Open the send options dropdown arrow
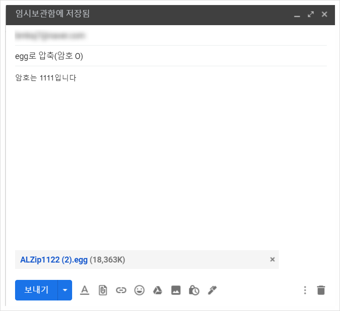Viewport: 340px width, 311px height. tap(65, 290)
